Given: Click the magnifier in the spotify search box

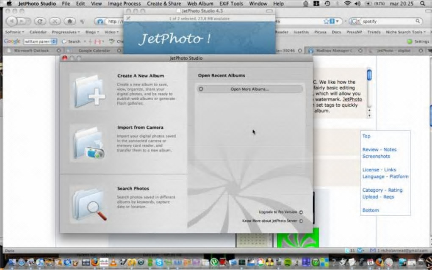Looking at the screenshot, I should [x=418, y=21].
